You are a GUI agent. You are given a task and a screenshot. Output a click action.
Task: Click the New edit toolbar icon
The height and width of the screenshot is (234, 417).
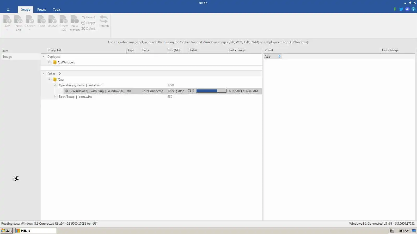pyautogui.click(x=18, y=19)
